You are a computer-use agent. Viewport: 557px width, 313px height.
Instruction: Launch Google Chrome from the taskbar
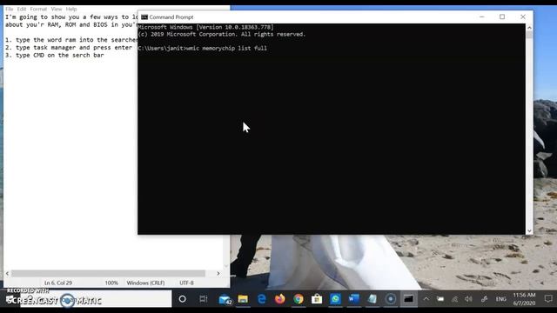coord(299,299)
